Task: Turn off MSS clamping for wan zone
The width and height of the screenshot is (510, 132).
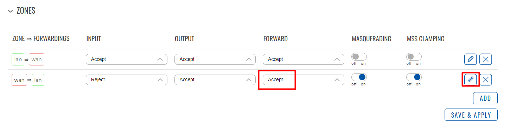Action: 414,77
